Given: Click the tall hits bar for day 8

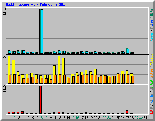Looking at the screenshot, I should point(40,31).
